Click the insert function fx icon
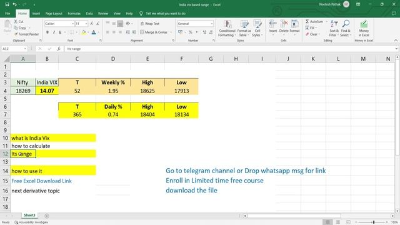The image size is (400, 225). [58, 49]
